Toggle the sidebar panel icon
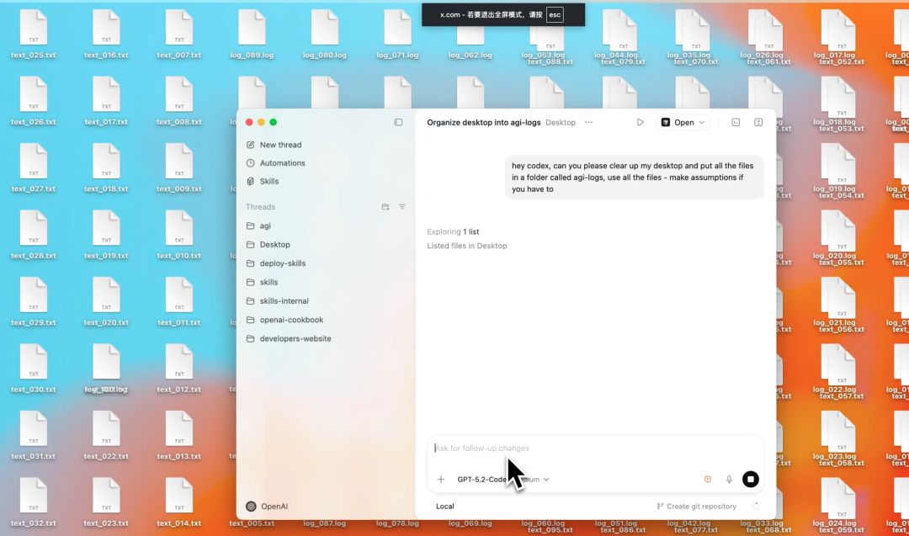 398,122
